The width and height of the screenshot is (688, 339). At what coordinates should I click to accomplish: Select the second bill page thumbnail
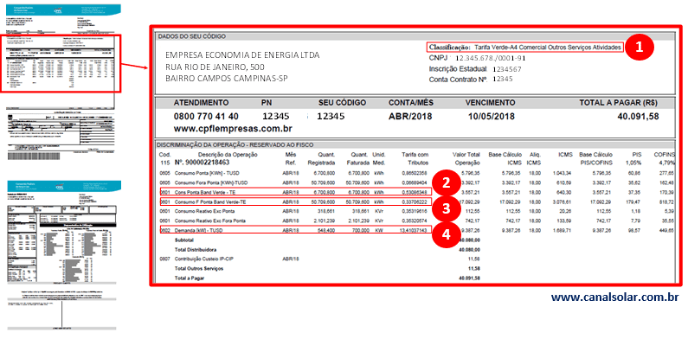coord(61,255)
